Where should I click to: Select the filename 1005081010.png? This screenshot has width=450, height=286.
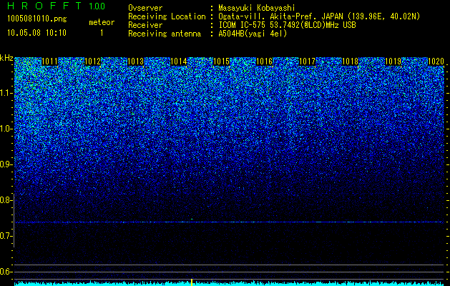coord(37,19)
